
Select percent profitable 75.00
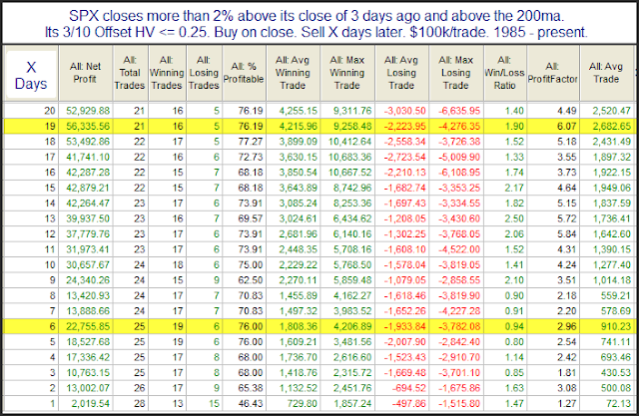(251, 265)
